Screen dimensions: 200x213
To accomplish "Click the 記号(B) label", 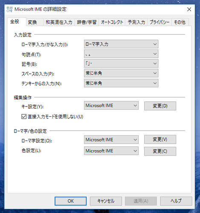I will [29, 64].
